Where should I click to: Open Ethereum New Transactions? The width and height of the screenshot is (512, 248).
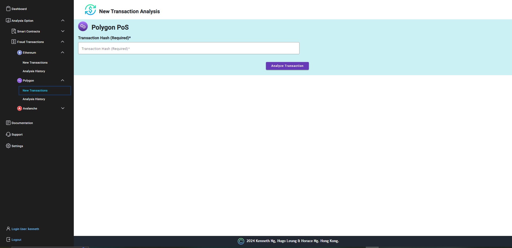(x=35, y=63)
